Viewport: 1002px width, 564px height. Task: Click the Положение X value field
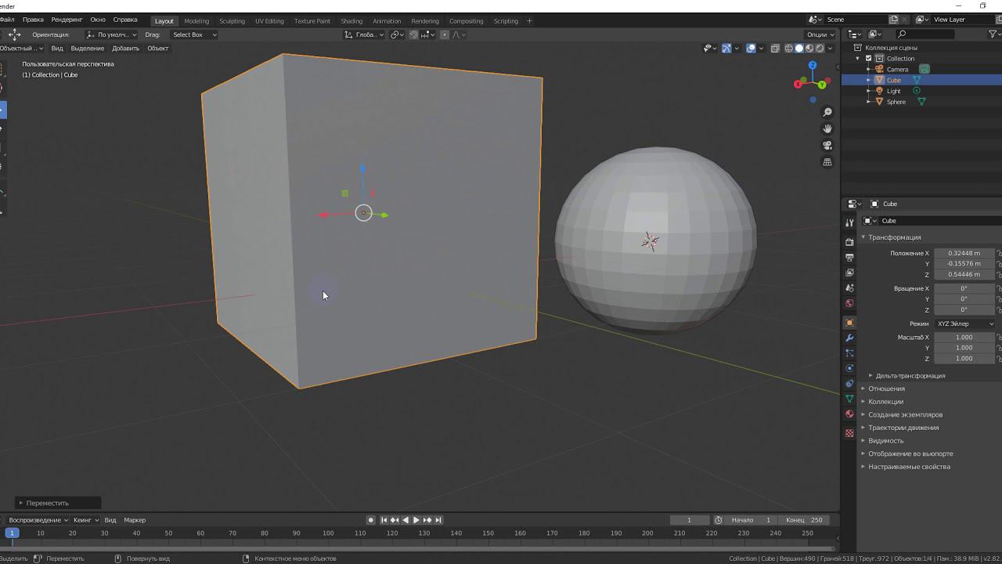click(964, 253)
